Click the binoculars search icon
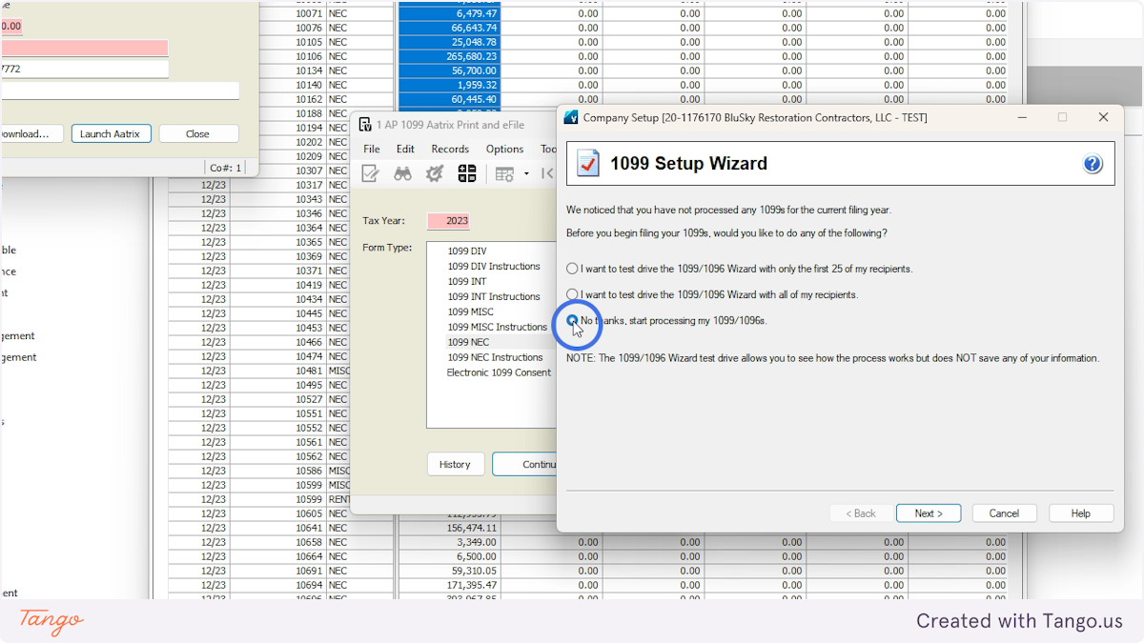1144x643 pixels. click(x=403, y=173)
